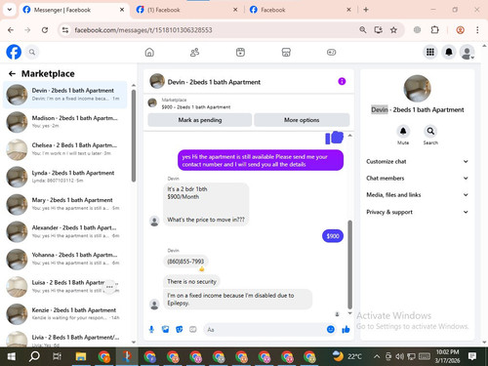Open Lynda 2beds 1bath conversation
Viewport: 488px width, 366px height.
coord(65,177)
